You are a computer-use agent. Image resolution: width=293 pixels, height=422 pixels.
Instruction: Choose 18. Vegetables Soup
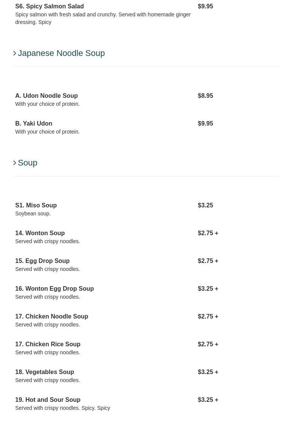(45, 372)
